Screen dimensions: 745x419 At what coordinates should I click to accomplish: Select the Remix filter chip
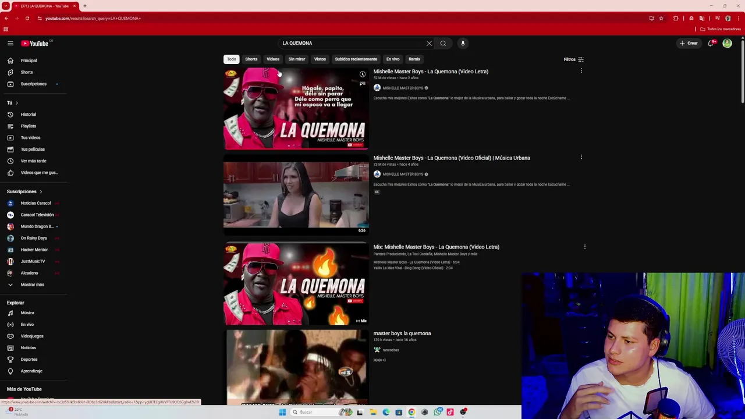[x=414, y=59]
